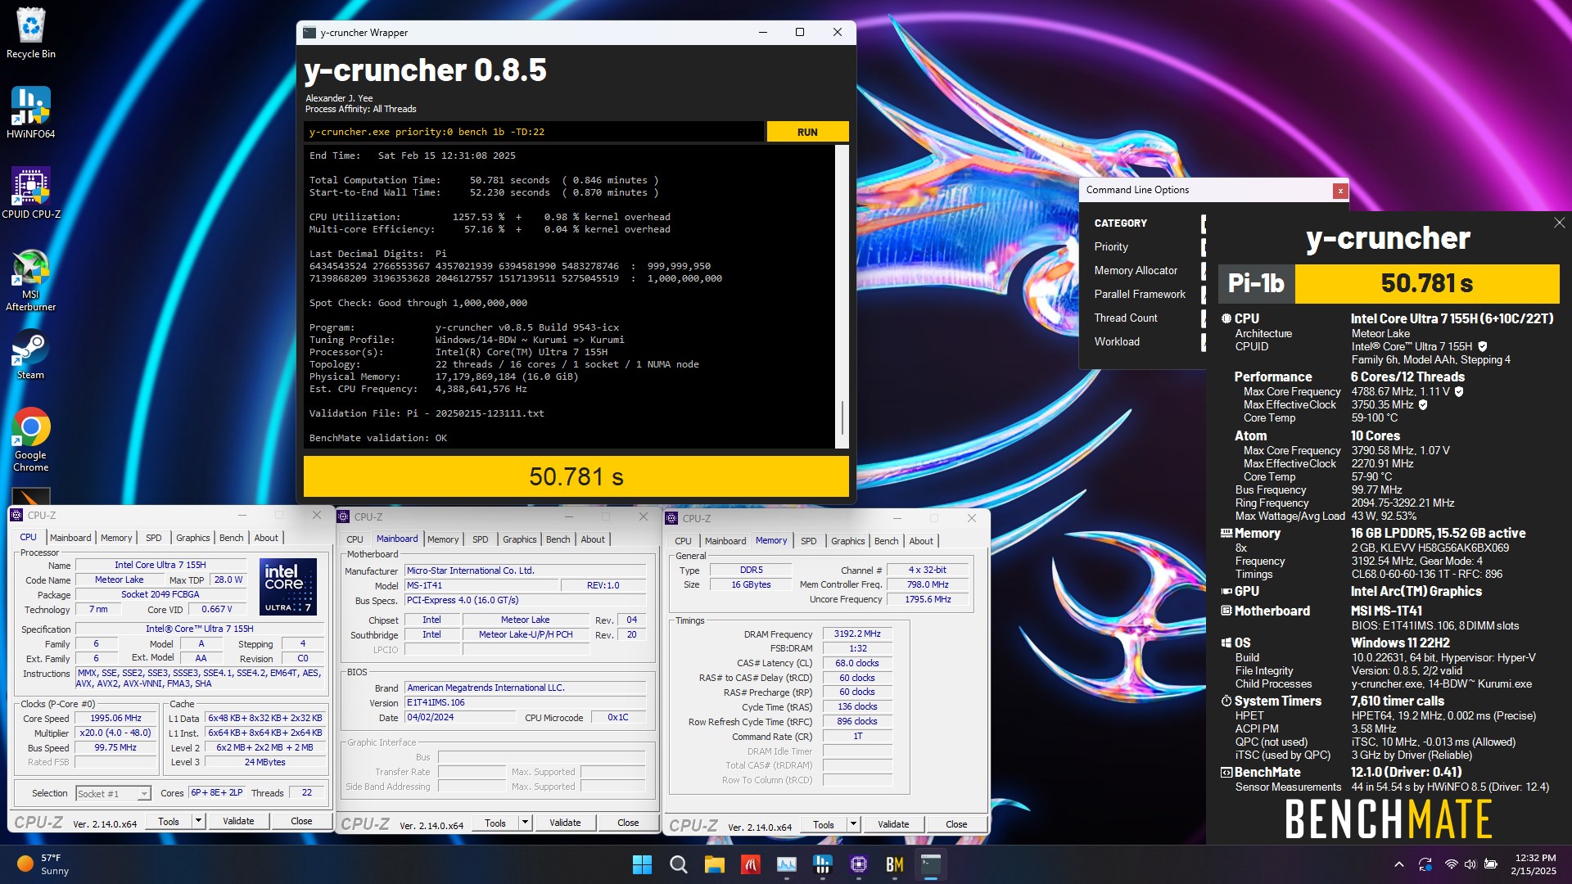Click Close button in left CPU-Z window
Screen dimensions: 1572x884
301,821
